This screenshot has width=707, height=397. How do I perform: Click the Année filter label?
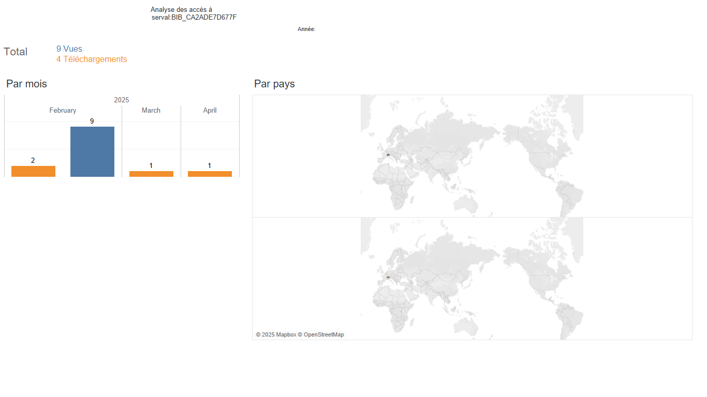coord(306,29)
